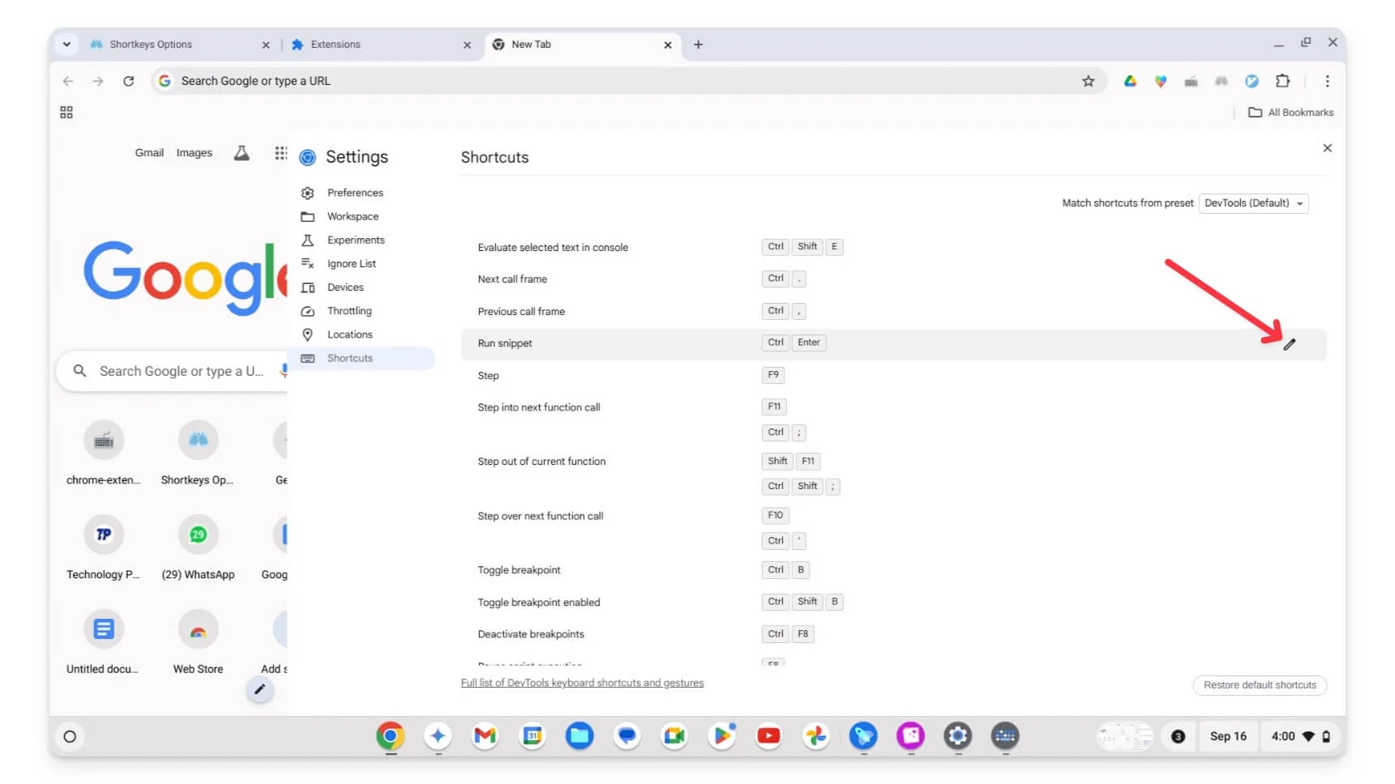The image size is (1395, 784).
Task: Open the Google apps grid
Action: coord(280,153)
